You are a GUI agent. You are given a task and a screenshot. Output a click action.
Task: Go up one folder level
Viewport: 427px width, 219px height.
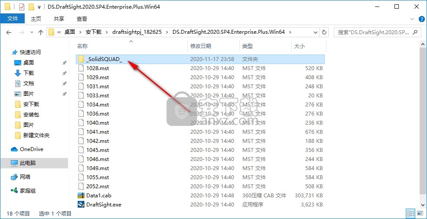point(41,32)
